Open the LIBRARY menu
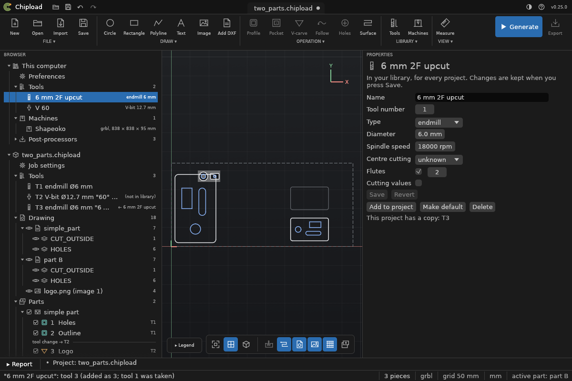Screen dimensions: 572x381 click(407, 41)
